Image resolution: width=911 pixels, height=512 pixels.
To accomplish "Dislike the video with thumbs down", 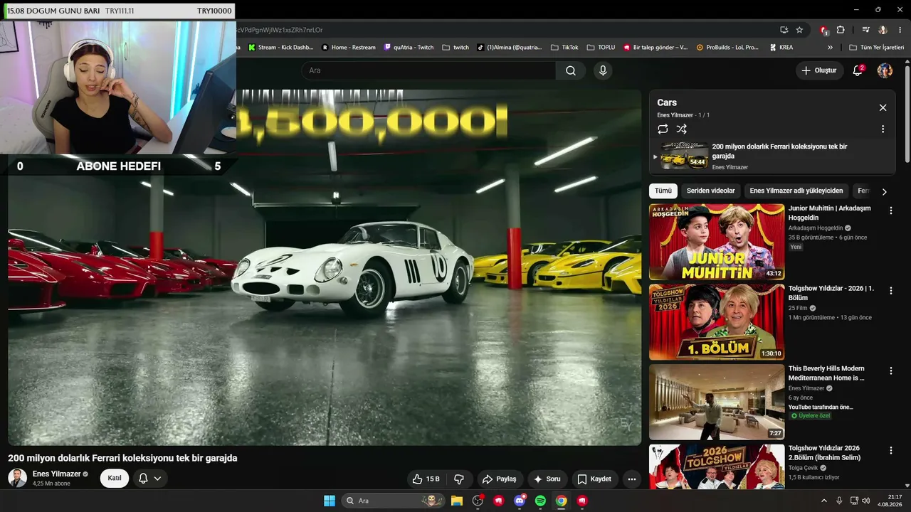I will [459, 479].
